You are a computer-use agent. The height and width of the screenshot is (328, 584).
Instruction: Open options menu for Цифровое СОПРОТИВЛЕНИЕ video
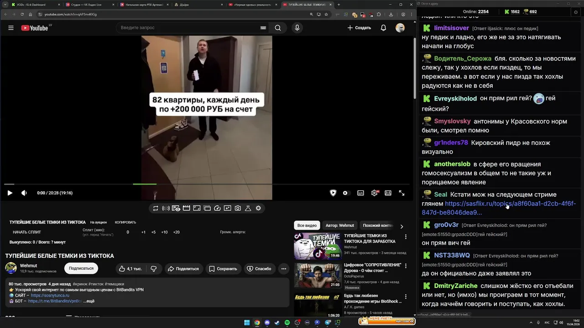pyautogui.click(x=406, y=266)
